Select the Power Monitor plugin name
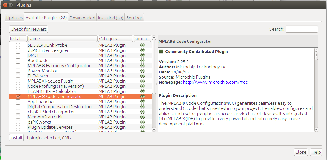327x160 pixels. tap(43, 71)
